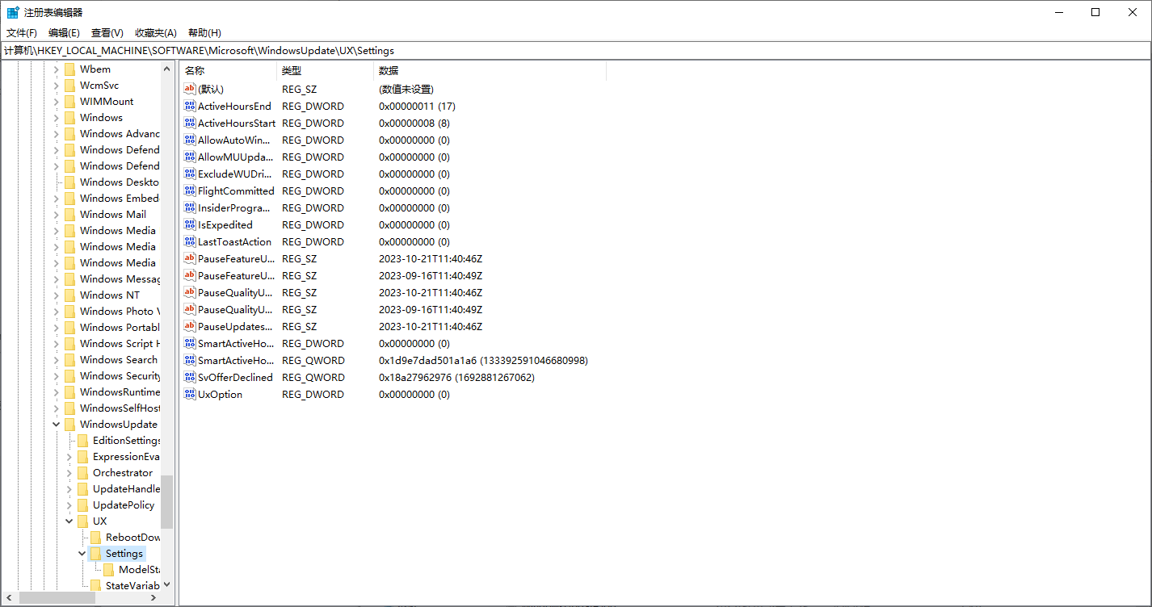Select the Settings key in the tree
The image size is (1152, 607).
click(124, 553)
